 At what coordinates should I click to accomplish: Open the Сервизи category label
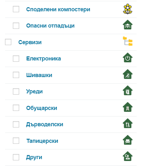click(30, 42)
